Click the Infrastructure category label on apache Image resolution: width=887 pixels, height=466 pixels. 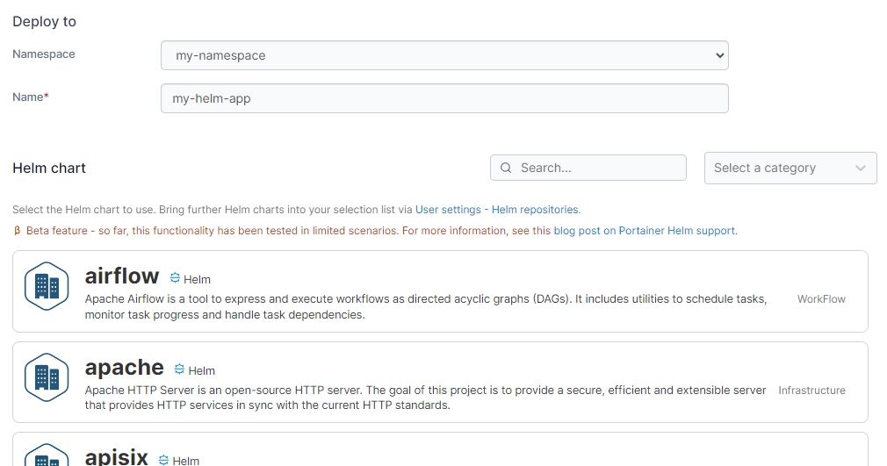coord(811,391)
